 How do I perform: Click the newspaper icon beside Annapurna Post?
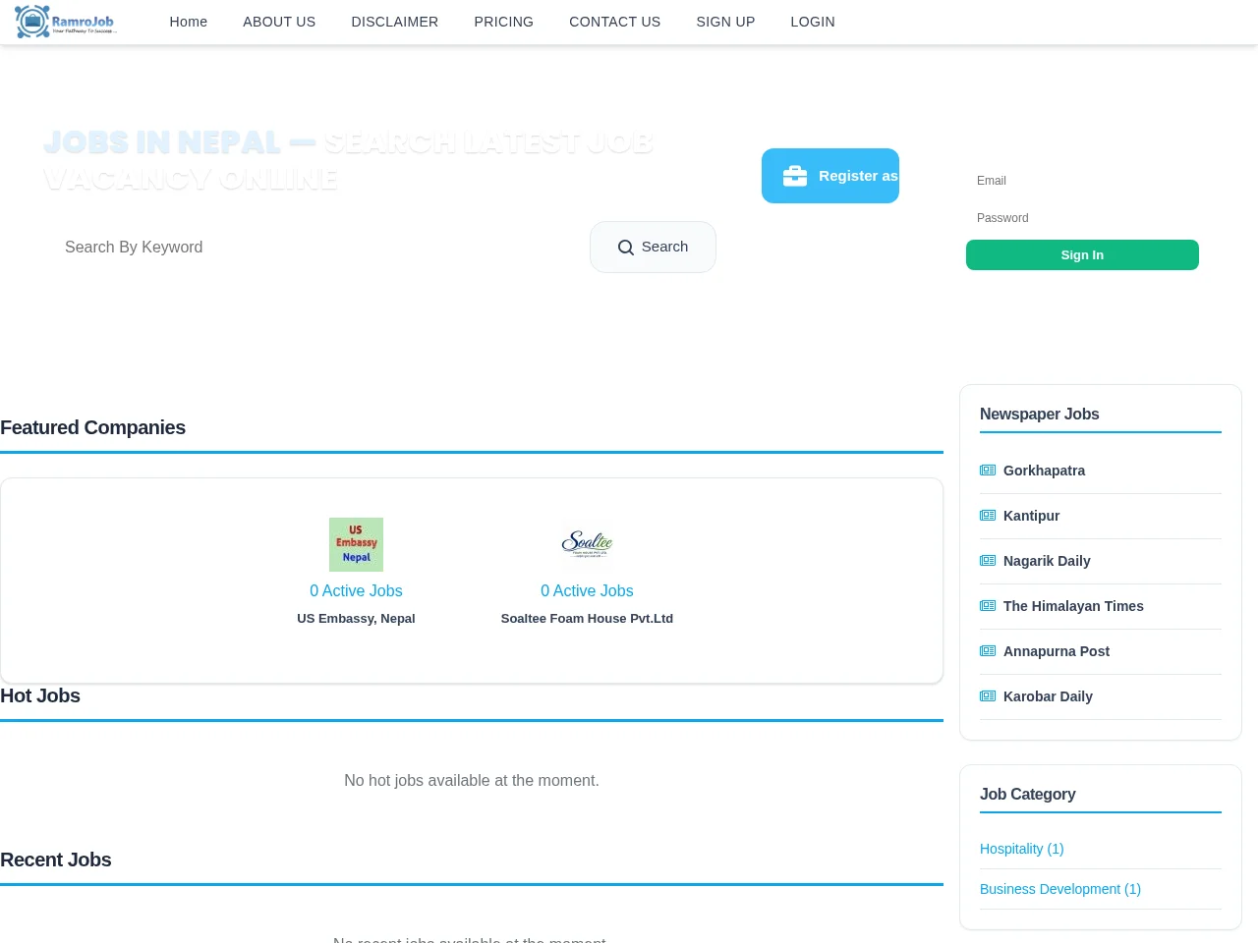pyautogui.click(x=988, y=651)
